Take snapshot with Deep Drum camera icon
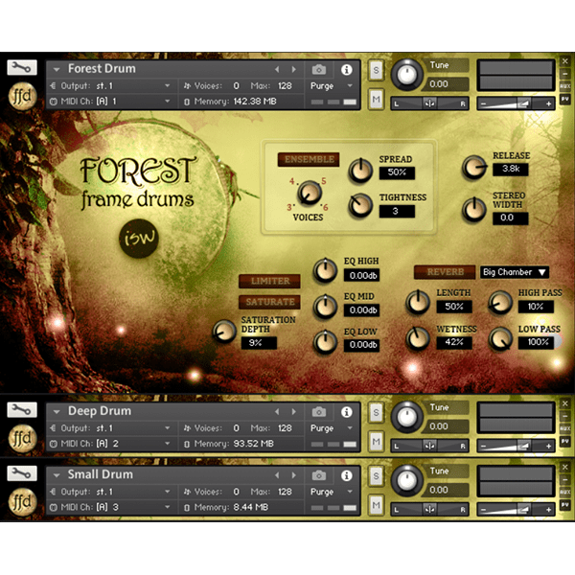 tap(319, 412)
